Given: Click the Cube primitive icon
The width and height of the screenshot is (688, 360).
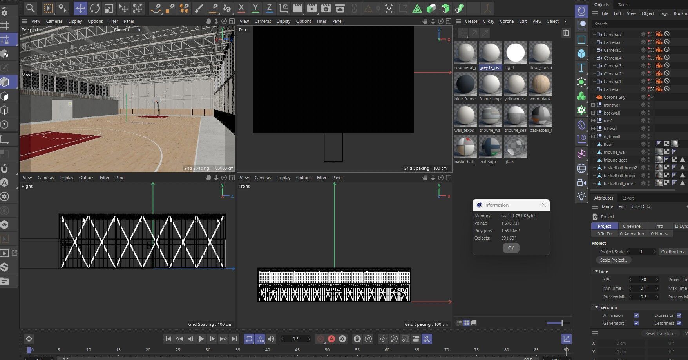Looking at the screenshot, I should click(x=581, y=54).
